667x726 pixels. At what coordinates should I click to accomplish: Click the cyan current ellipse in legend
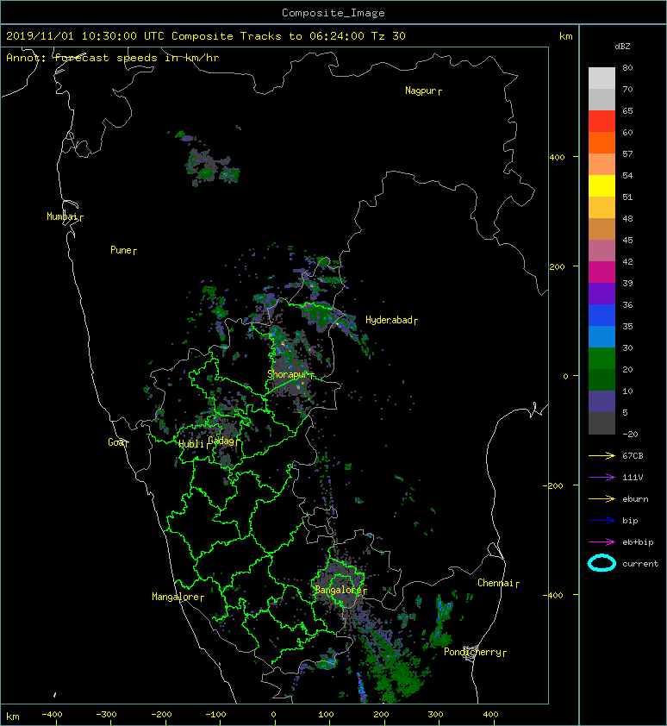[602, 563]
